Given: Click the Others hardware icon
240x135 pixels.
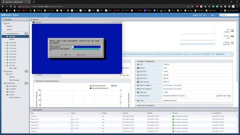Looking at the screenshot, I should coord(138,100).
